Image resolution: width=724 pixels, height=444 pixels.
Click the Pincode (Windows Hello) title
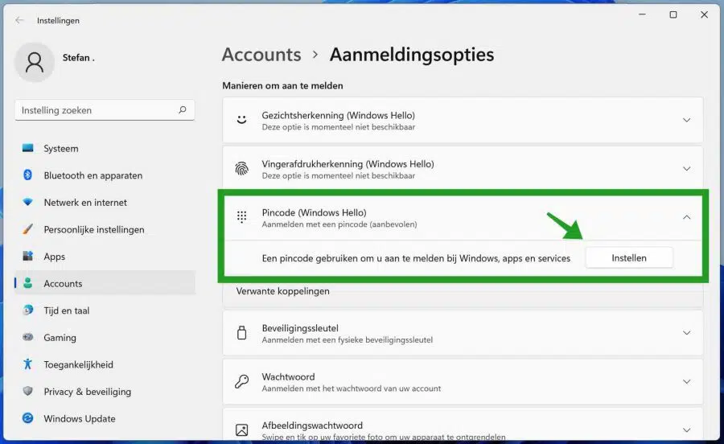(314, 212)
